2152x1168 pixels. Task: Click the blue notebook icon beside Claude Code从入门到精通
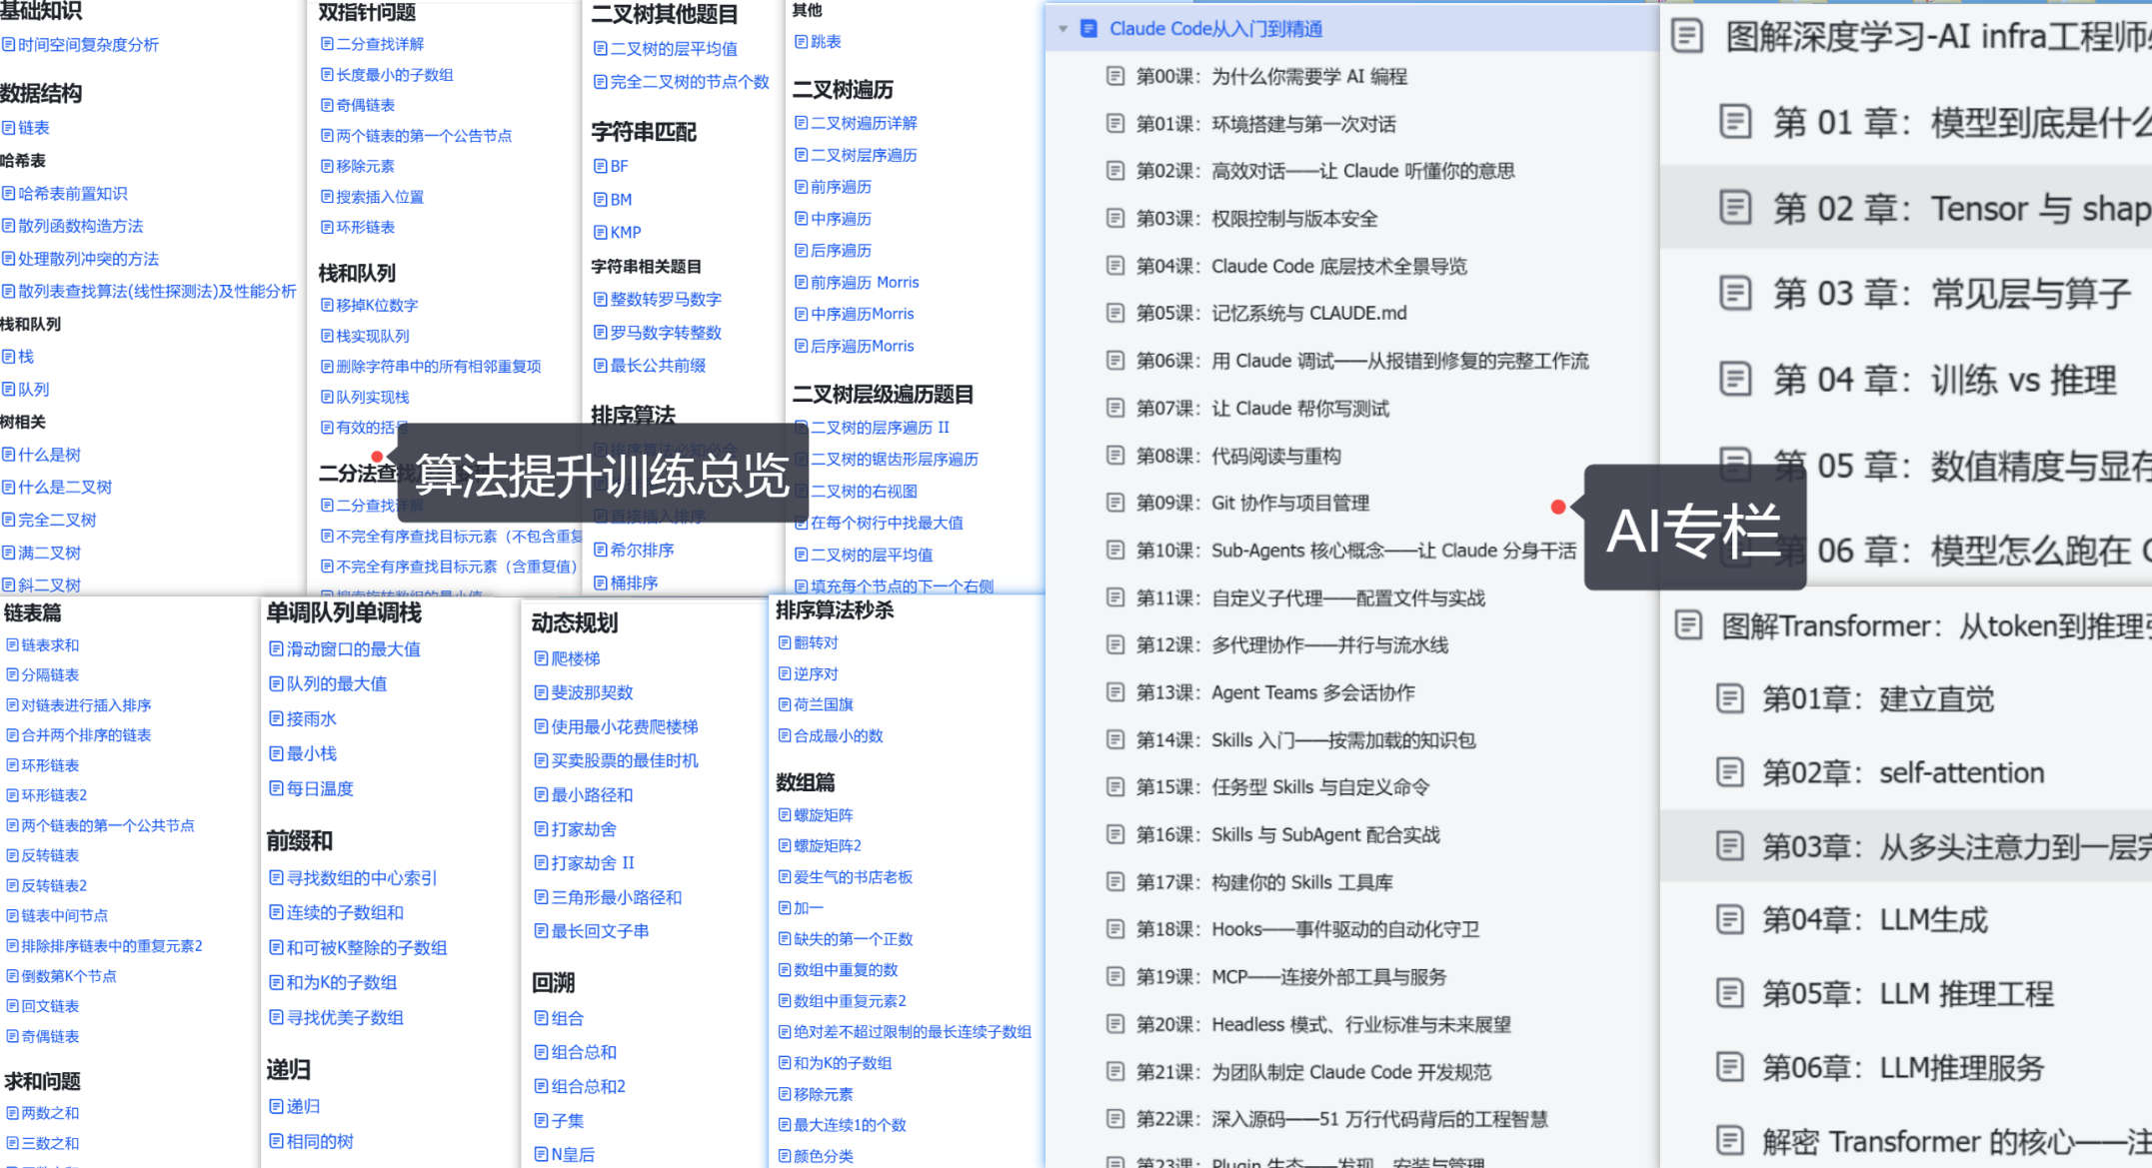tap(1089, 29)
